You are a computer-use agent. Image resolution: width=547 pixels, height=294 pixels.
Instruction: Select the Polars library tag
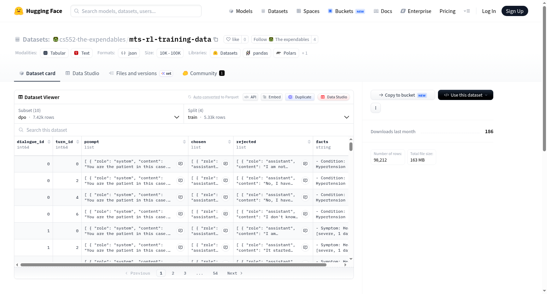[286, 53]
